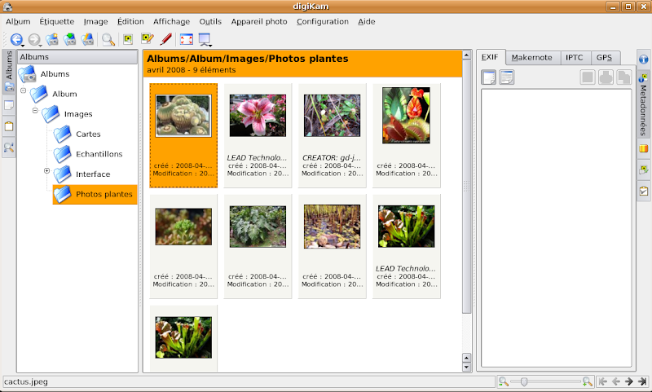The height and width of the screenshot is (392, 652).
Task: Switch to simple metadata list view
Action: [489, 77]
